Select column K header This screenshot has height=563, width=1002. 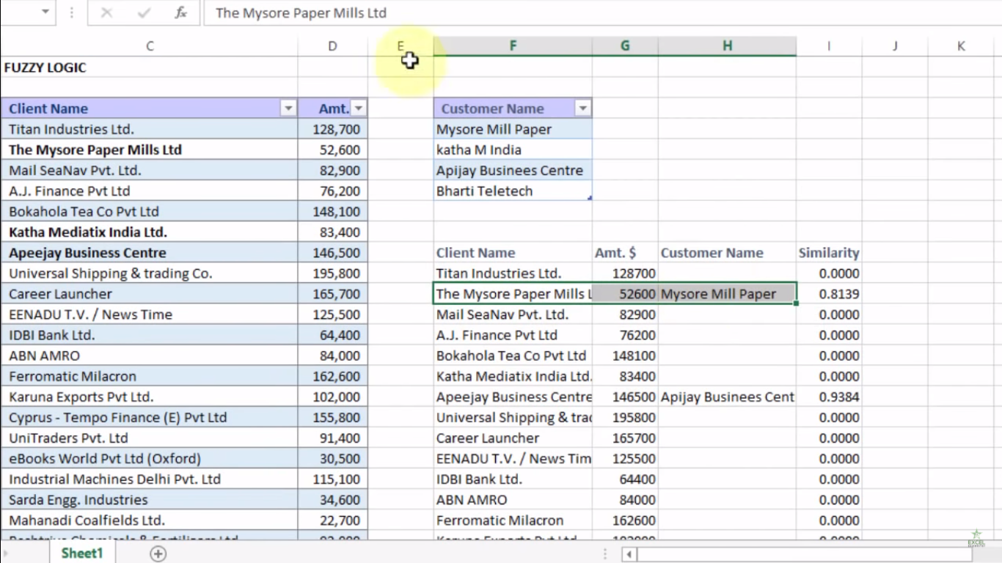coord(961,46)
